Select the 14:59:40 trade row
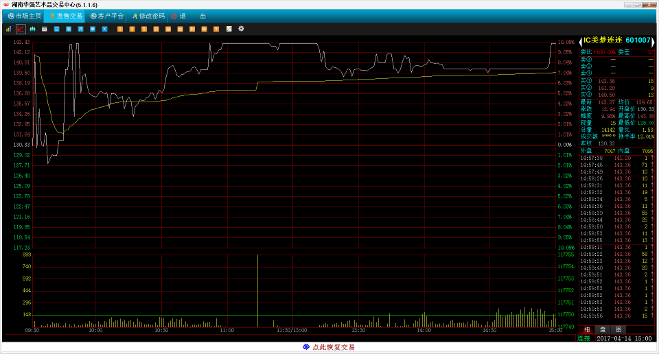Viewport: 659px width, 354px height. click(617, 268)
